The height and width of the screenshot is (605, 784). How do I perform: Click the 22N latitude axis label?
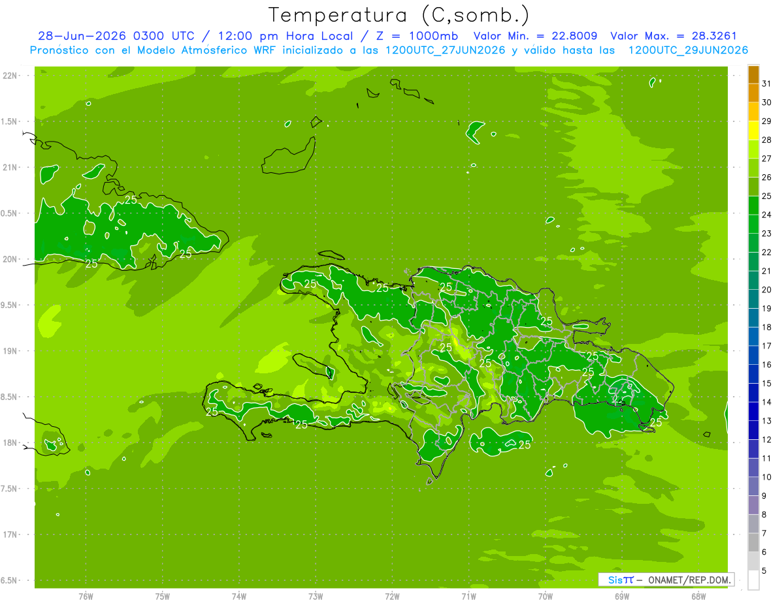pyautogui.click(x=10, y=75)
